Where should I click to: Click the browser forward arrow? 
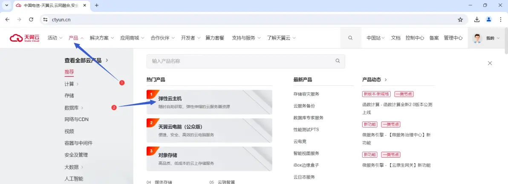click(19, 20)
